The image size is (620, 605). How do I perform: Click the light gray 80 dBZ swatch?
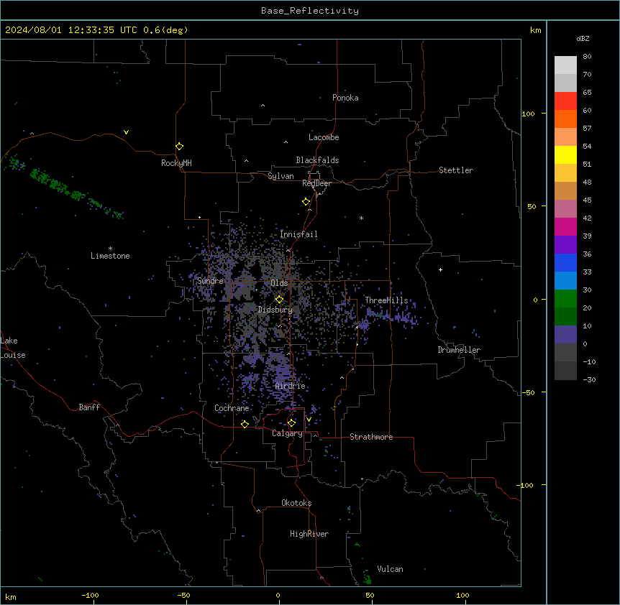click(x=565, y=65)
